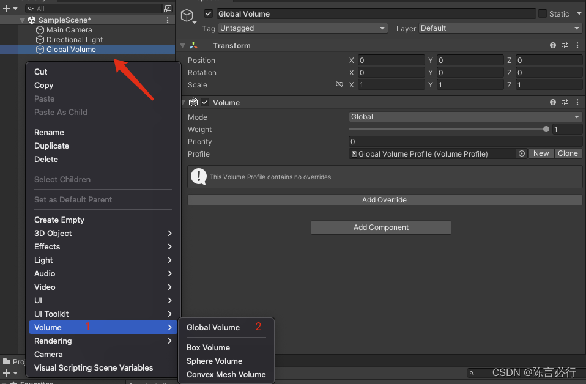Click the Profile object picker circle icon
Viewport: 586px width, 384px height.
click(x=522, y=154)
